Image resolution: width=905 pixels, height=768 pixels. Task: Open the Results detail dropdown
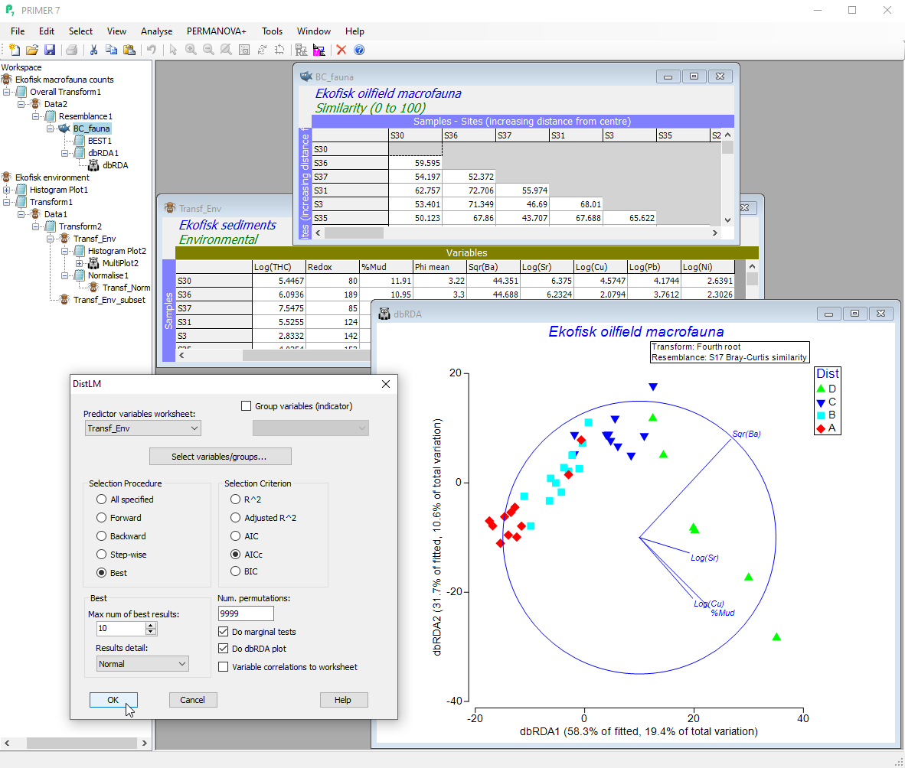click(142, 664)
